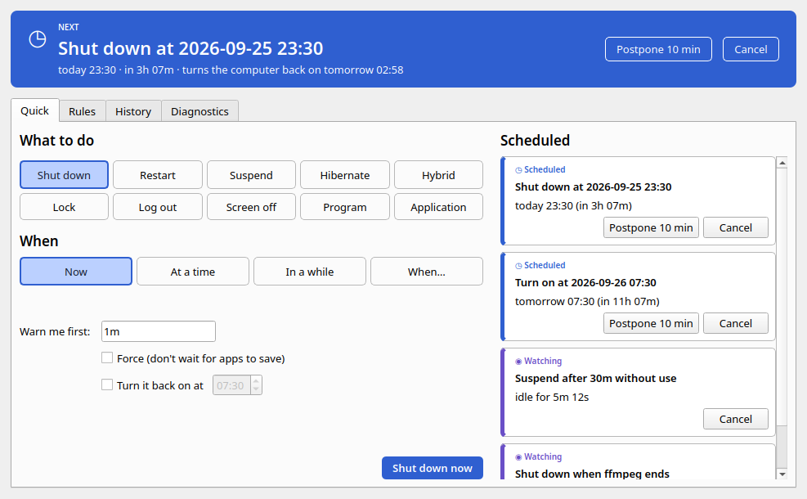Select the Lock action
The image size is (807, 499).
[x=64, y=207]
